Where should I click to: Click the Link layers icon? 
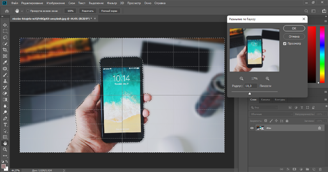[282, 169]
